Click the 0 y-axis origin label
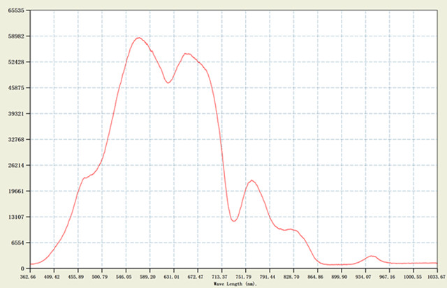The width and height of the screenshot is (447, 288). coord(22,268)
